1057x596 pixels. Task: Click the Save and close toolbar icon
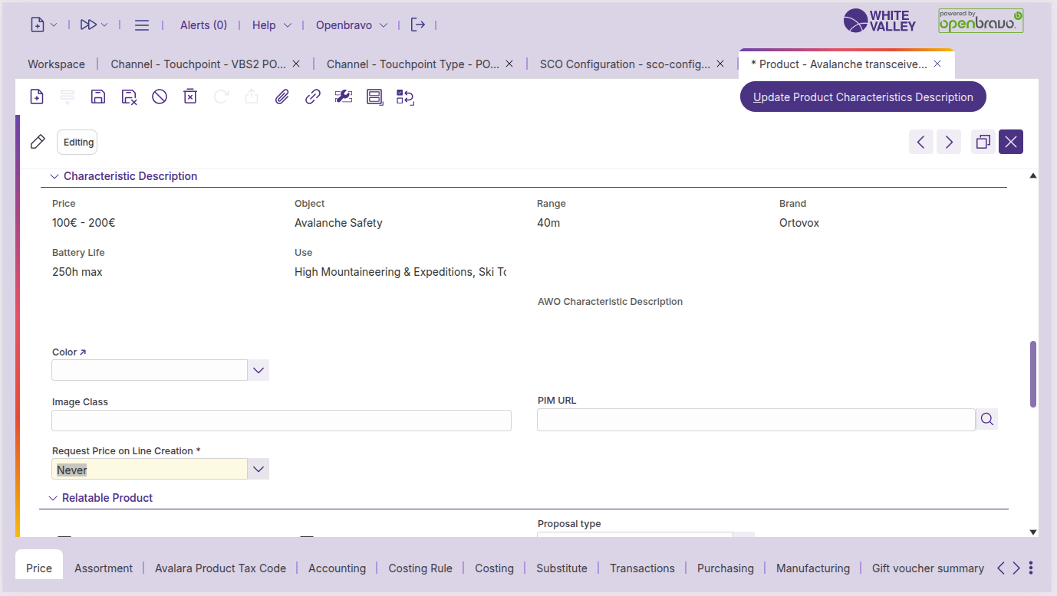129,97
